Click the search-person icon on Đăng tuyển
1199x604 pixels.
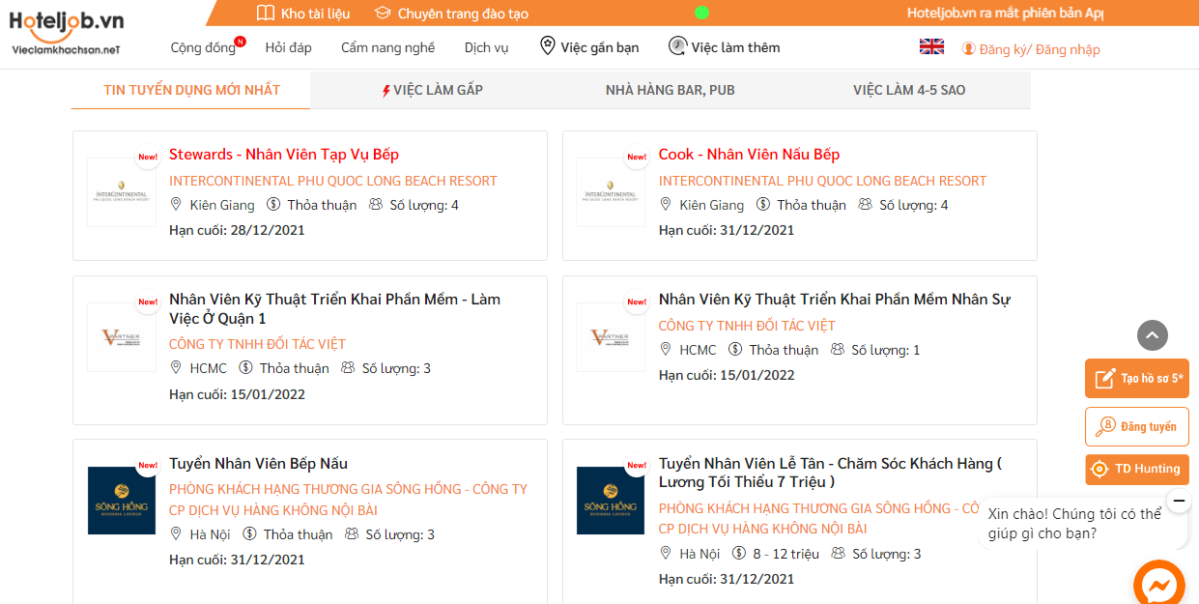click(x=1105, y=426)
